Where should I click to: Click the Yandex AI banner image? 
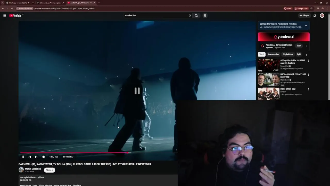(284, 37)
